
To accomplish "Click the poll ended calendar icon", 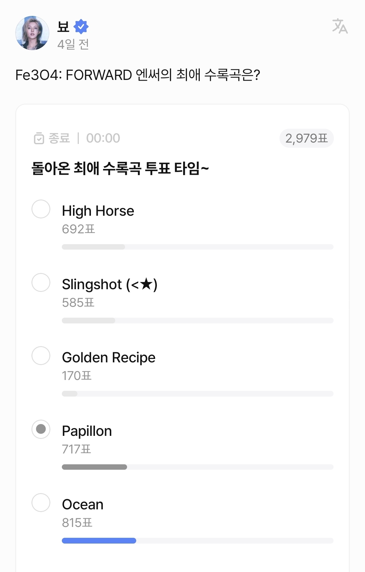I will tap(39, 138).
